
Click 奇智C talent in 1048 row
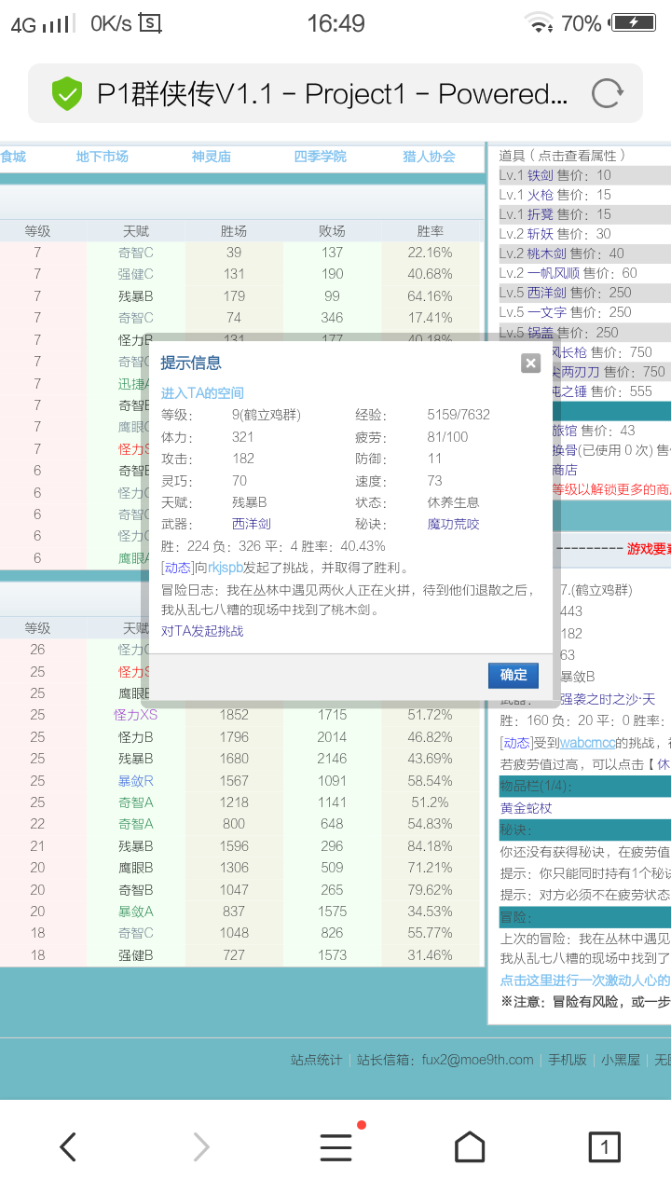point(136,933)
